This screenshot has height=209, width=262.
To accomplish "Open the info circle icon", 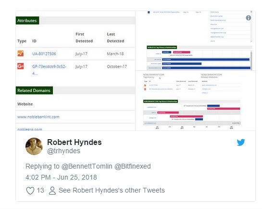I will coord(249,18).
